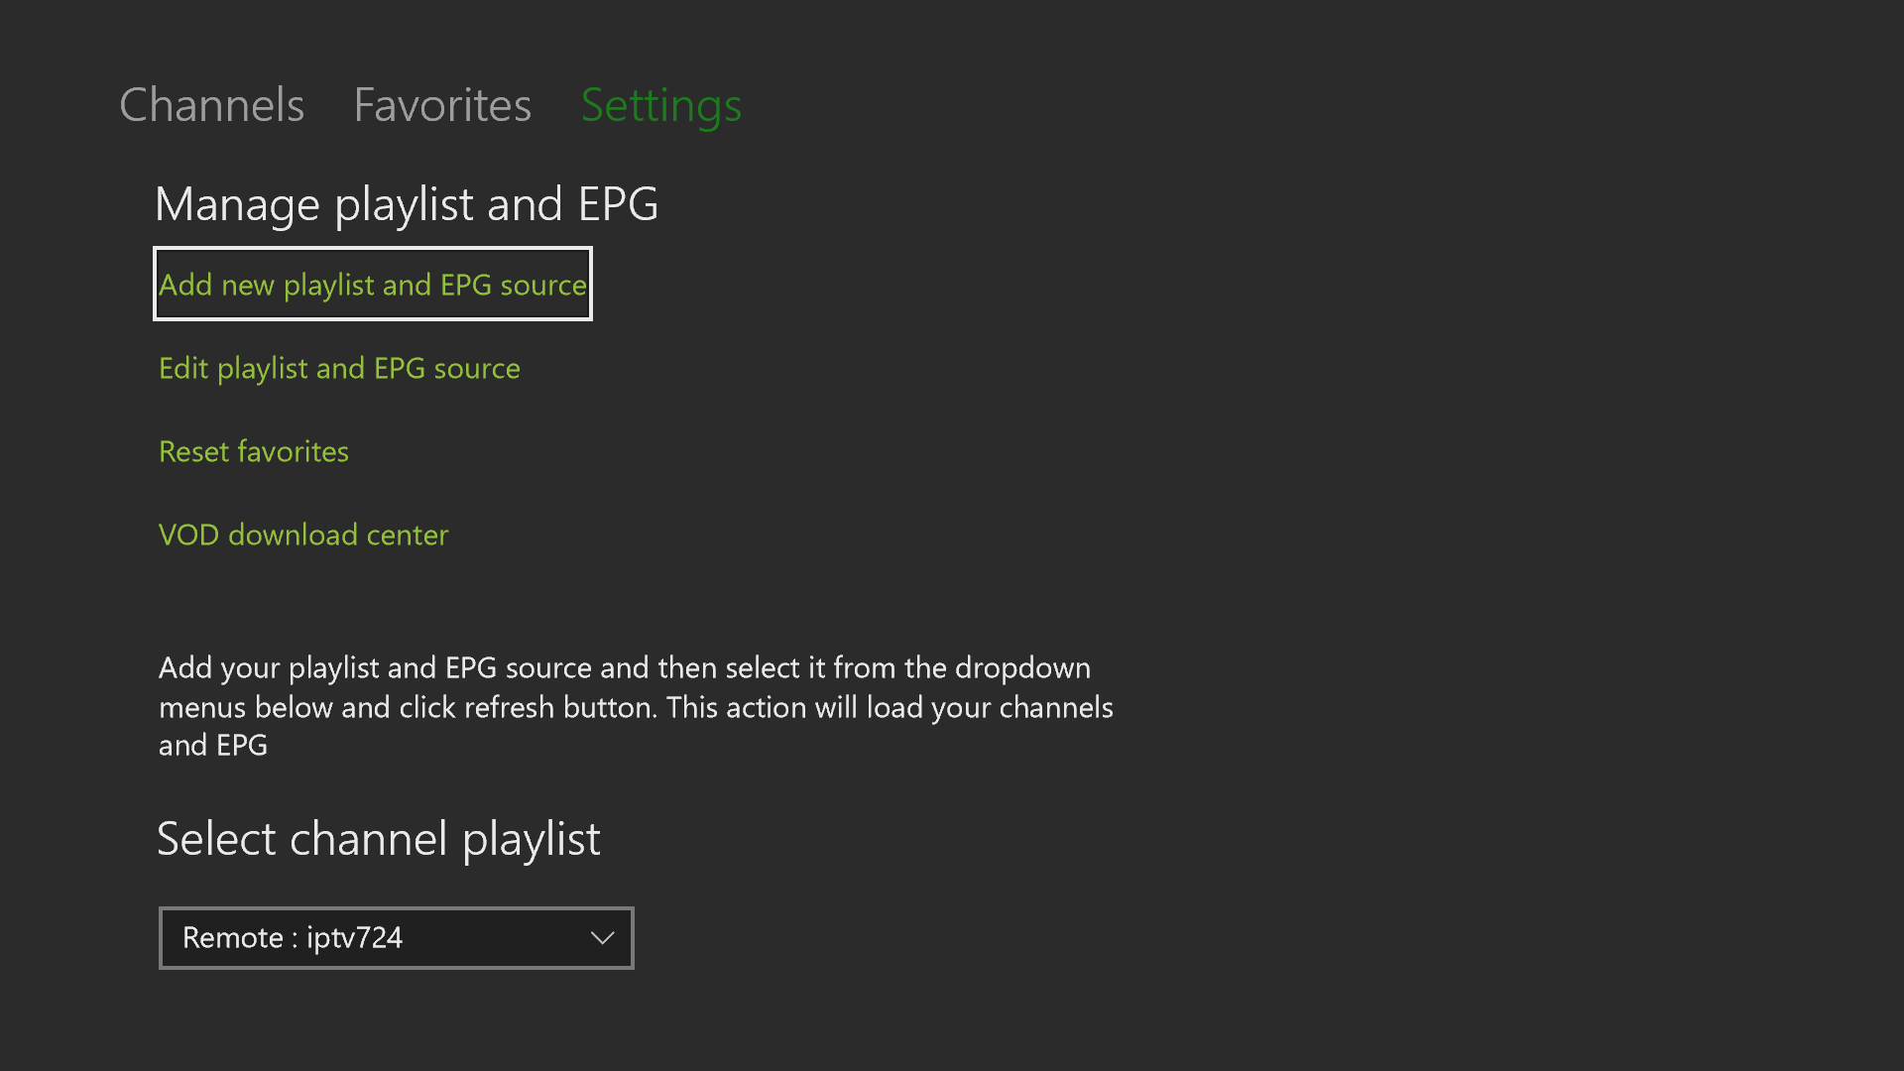This screenshot has height=1071, width=1904.
Task: Click the chevron arrow in playlist dropdown
Action: [602, 938]
